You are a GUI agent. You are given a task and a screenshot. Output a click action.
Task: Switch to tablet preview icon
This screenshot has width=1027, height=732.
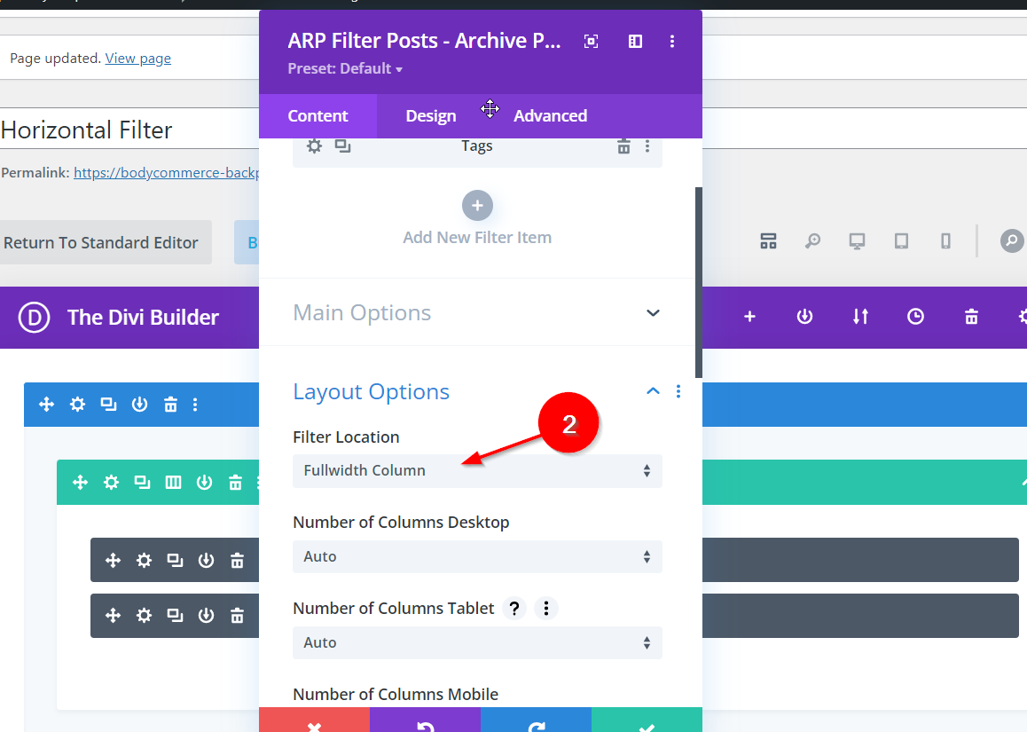[x=901, y=241]
